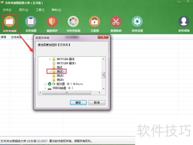
Task: Select the RECYCLER-副本 folder
Action: (66, 59)
